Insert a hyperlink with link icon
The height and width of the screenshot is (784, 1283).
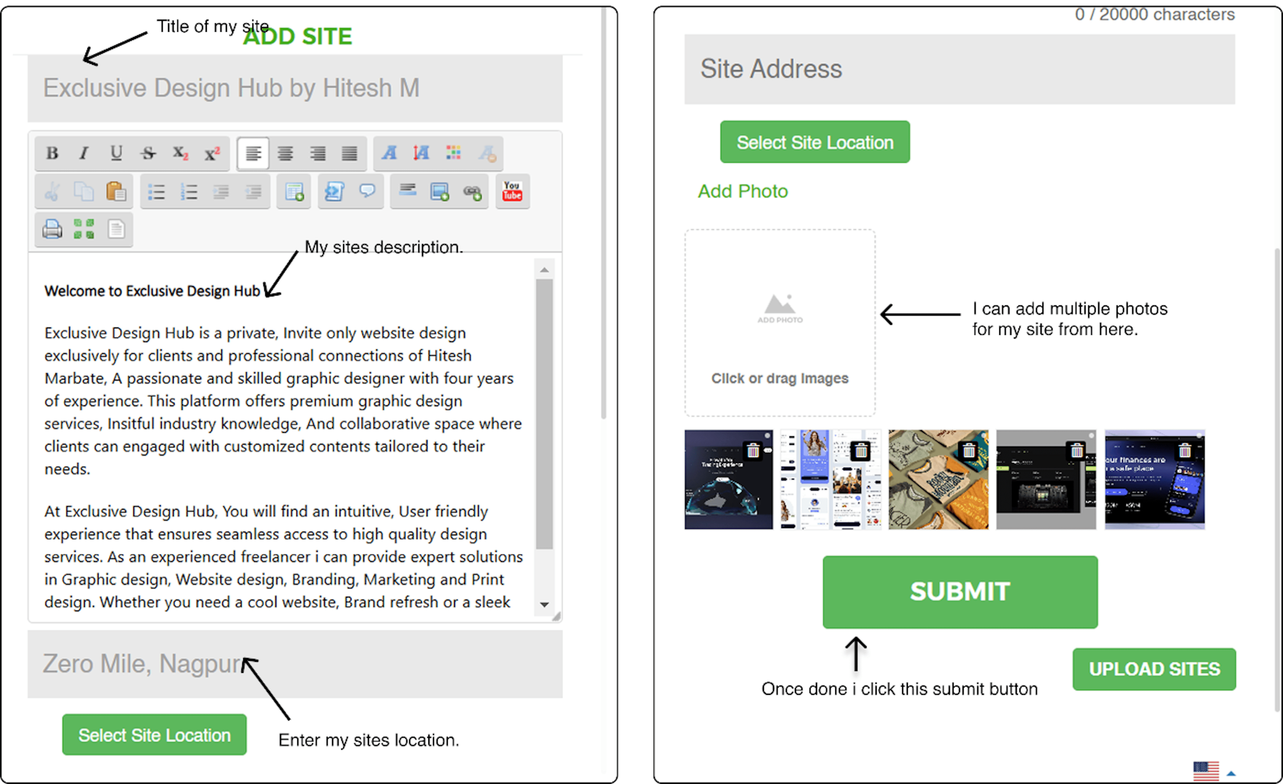point(472,192)
